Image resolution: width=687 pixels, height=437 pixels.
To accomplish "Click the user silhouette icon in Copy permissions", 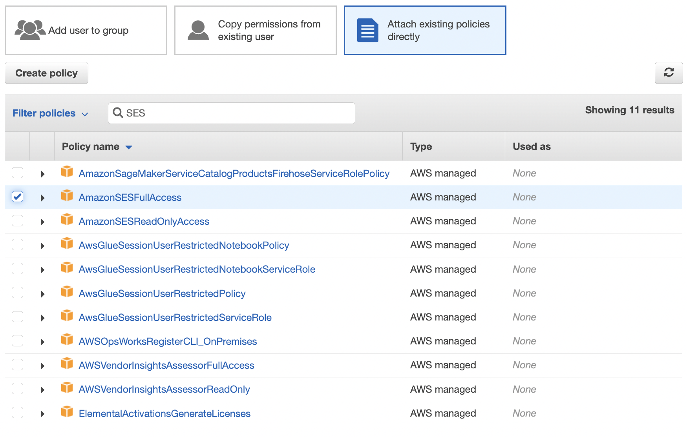I will point(198,30).
